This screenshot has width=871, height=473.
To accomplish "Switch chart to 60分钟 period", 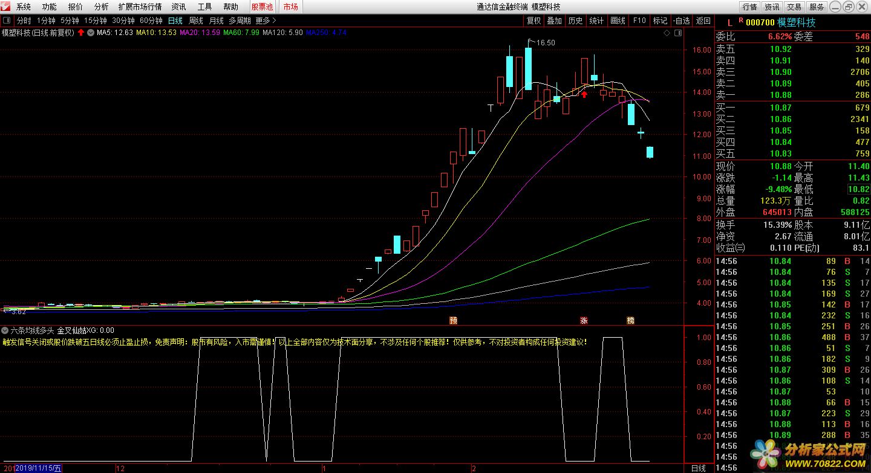I will pyautogui.click(x=151, y=21).
